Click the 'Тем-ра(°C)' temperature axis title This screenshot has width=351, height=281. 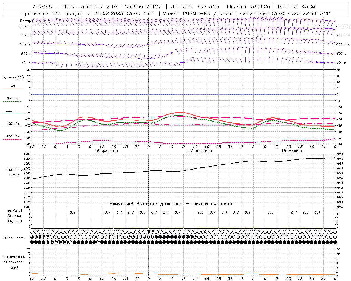point(13,78)
